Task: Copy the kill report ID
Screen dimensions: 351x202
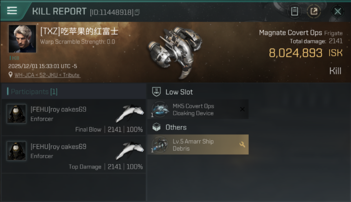Action: click(x=137, y=12)
